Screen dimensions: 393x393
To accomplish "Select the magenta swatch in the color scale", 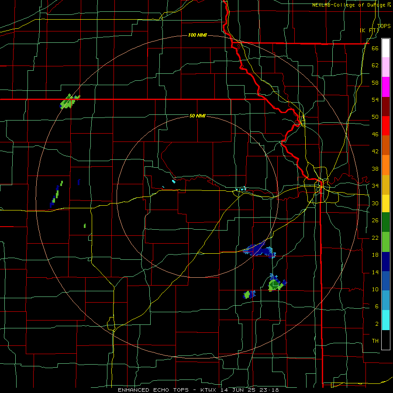I will coord(386,86).
